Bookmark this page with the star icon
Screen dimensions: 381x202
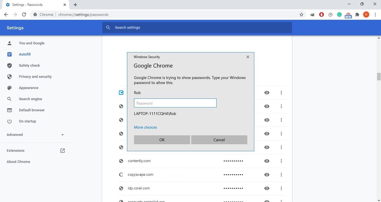[301, 15]
